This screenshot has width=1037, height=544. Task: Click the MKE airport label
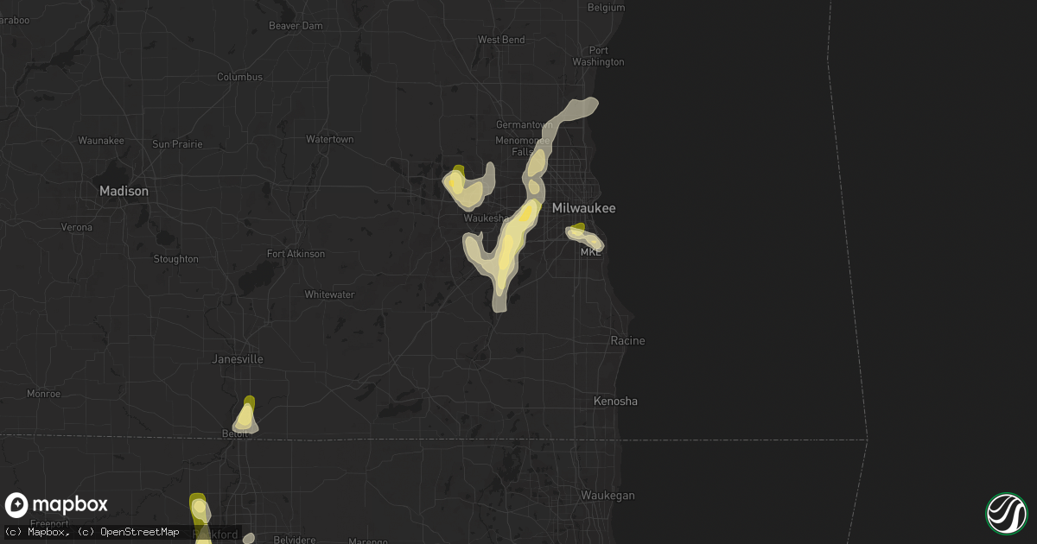(590, 252)
